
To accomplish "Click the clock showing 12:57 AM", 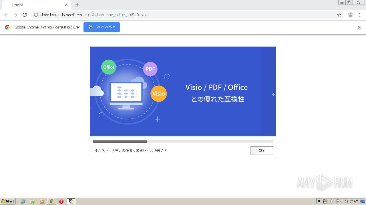I will pyautogui.click(x=351, y=201).
